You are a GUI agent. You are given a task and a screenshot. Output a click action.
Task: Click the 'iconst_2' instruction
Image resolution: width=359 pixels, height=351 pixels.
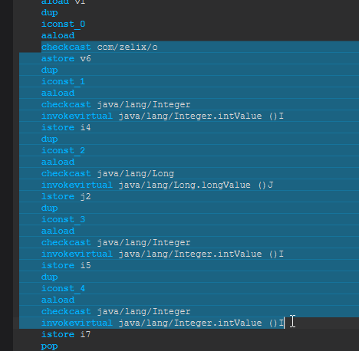63,150
